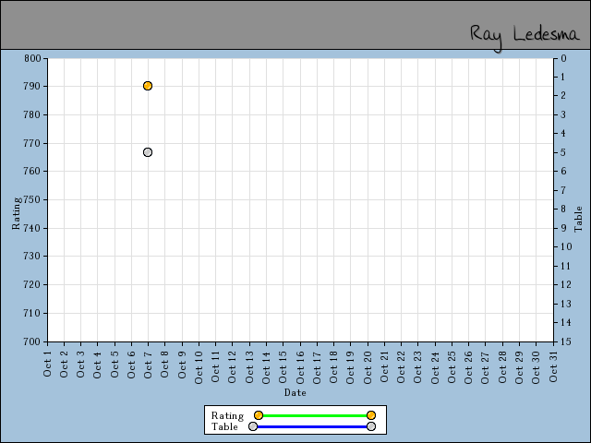Click the '10' table axis value
Image resolution: width=591 pixels, height=443 pixels.
click(x=566, y=246)
